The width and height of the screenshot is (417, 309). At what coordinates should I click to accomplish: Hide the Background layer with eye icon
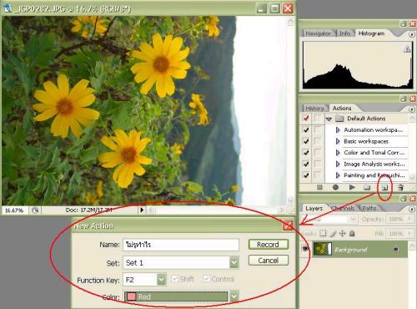click(x=305, y=249)
